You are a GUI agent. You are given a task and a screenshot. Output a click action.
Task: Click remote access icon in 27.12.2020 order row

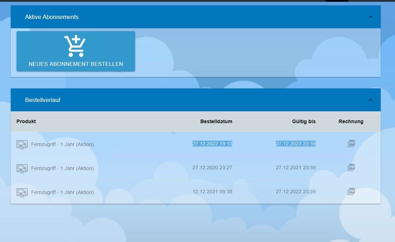[22, 169]
